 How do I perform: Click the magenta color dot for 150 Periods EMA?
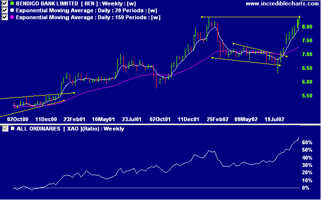click(x=12, y=17)
